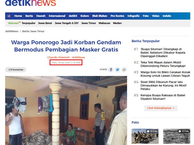The height and width of the screenshot is (145, 194).
Task: Open the comment bubble '0 komentar'
Action: point(16,70)
